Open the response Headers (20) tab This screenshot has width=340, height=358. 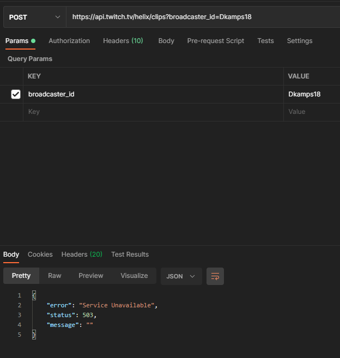coord(82,254)
